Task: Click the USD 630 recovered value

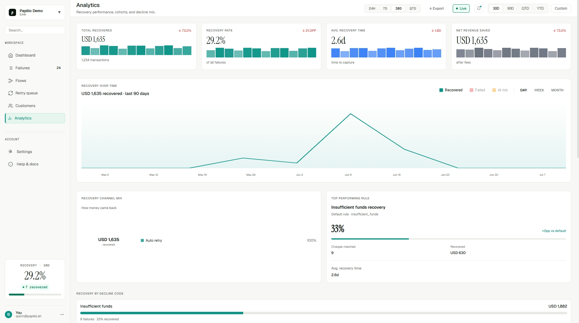Action: 458,253
